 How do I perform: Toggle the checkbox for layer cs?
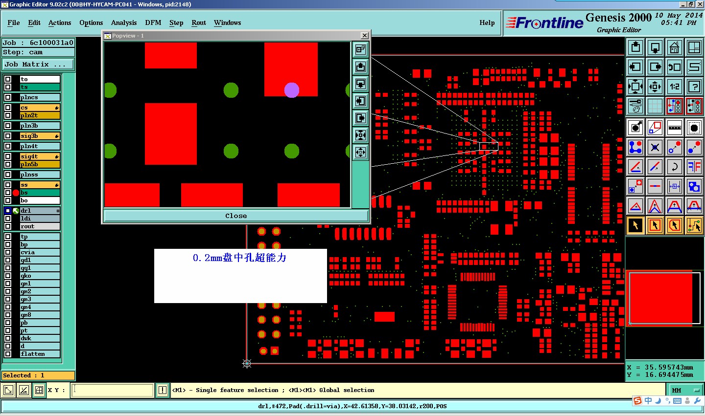click(8, 108)
